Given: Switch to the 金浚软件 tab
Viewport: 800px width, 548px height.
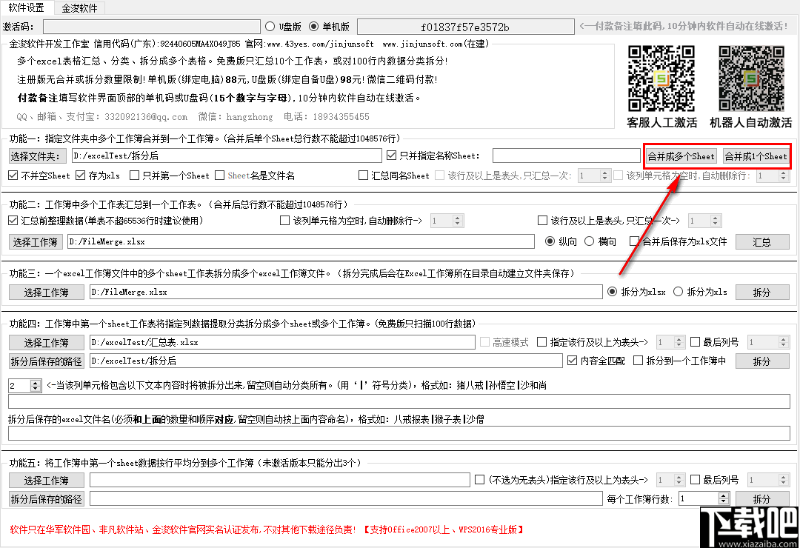Looking at the screenshot, I should tap(80, 10).
